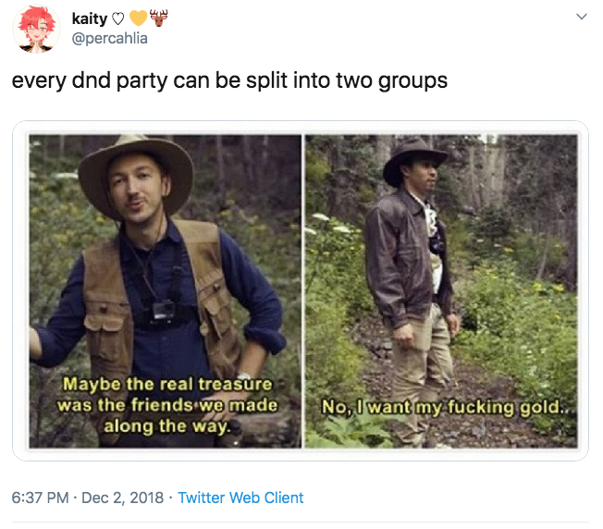The width and height of the screenshot is (603, 529).
Task: Expand the tweet options chevron
Action: pos(581,17)
